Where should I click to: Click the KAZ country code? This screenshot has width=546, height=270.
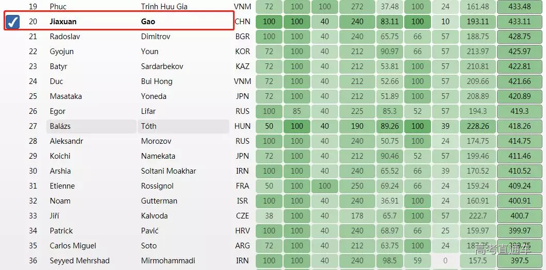[x=242, y=66]
